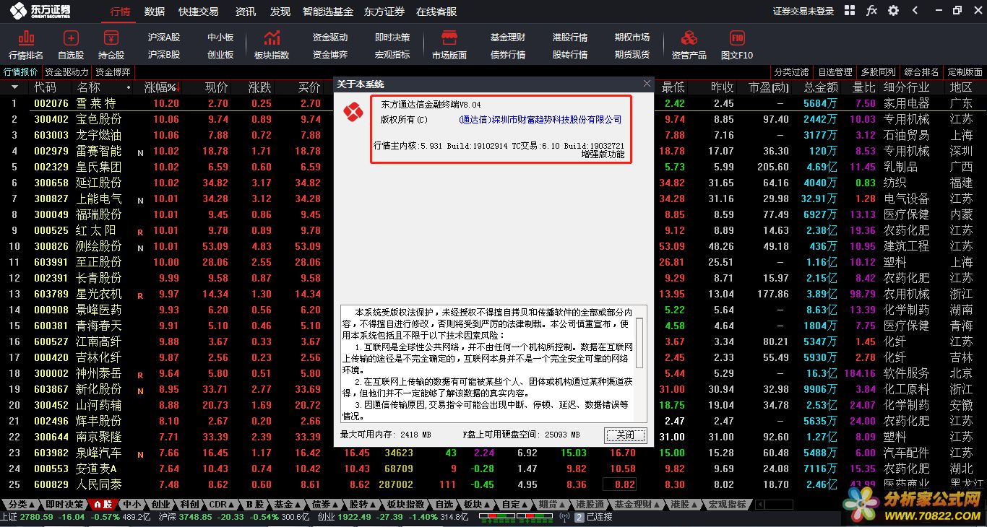Viewport: 987px width, 527px height.
Task: Select the 雪莱特 stock row
Action: click(96, 103)
